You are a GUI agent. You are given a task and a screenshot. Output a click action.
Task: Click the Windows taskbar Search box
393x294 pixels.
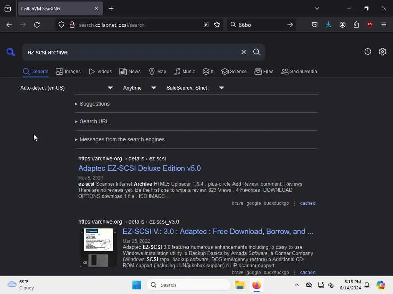pos(188,285)
